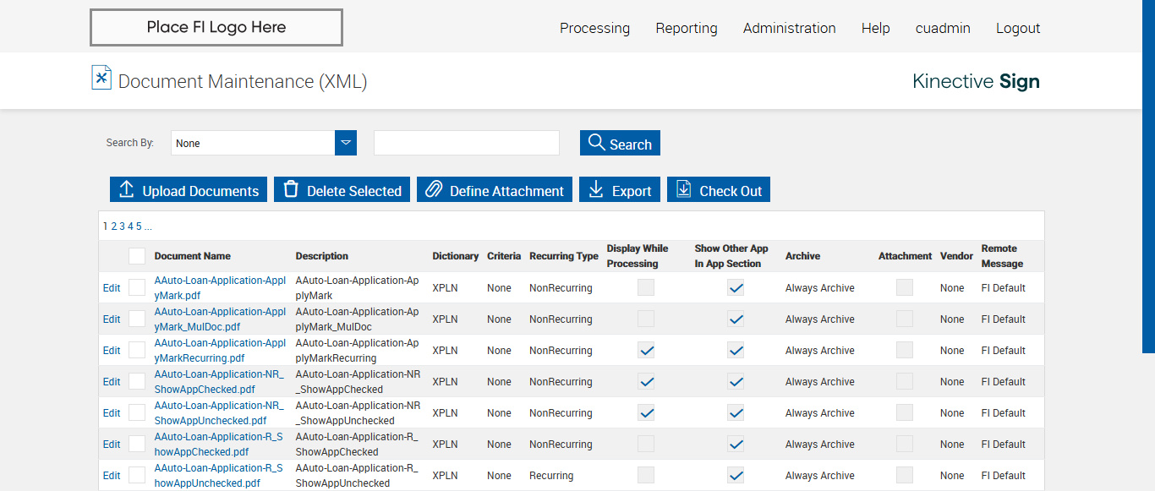The image size is (1155, 491).
Task: Click the Place FI Logo Here image
Action: click(x=216, y=27)
